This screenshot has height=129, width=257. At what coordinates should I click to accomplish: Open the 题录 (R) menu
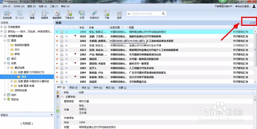31,6
